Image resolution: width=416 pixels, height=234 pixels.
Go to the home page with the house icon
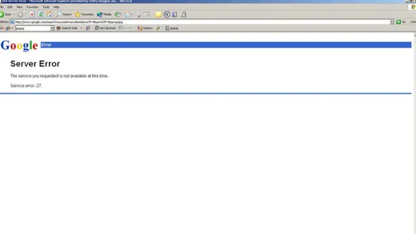(49, 14)
